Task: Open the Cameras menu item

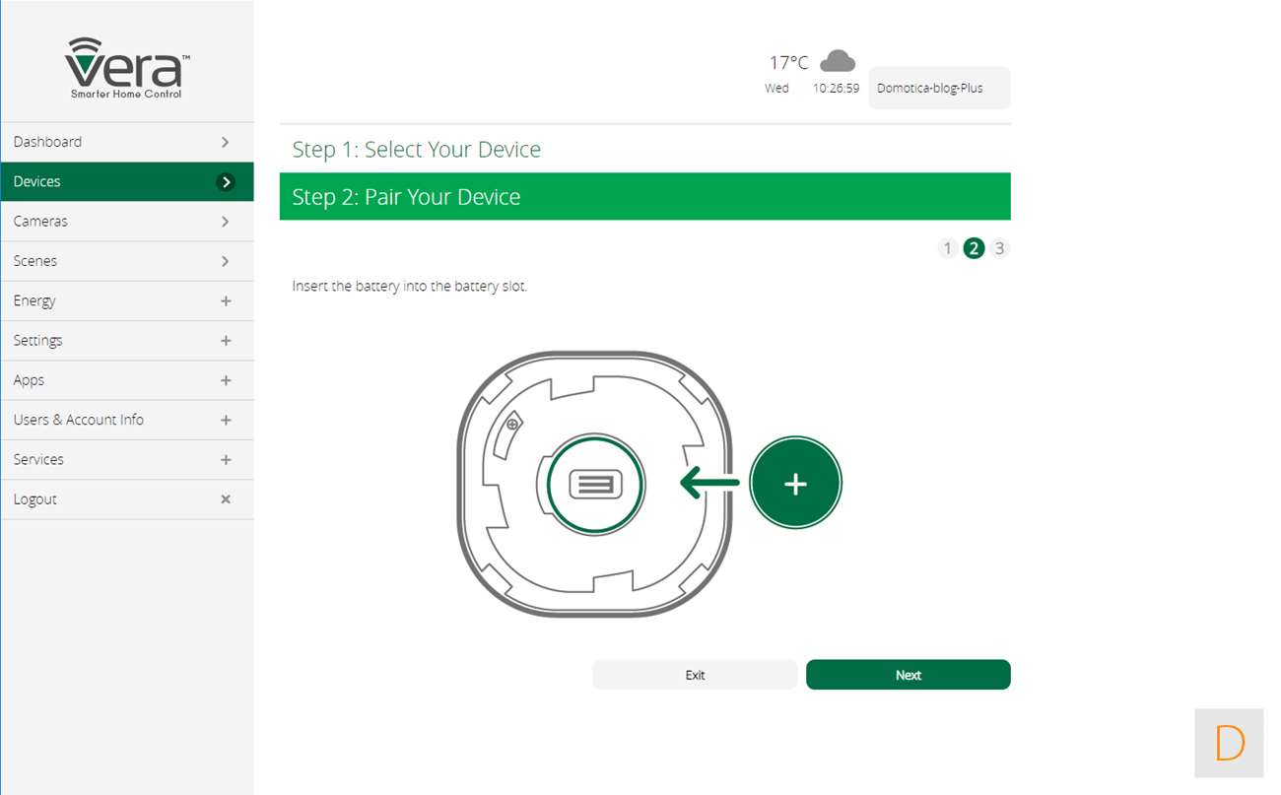Action: (x=40, y=222)
